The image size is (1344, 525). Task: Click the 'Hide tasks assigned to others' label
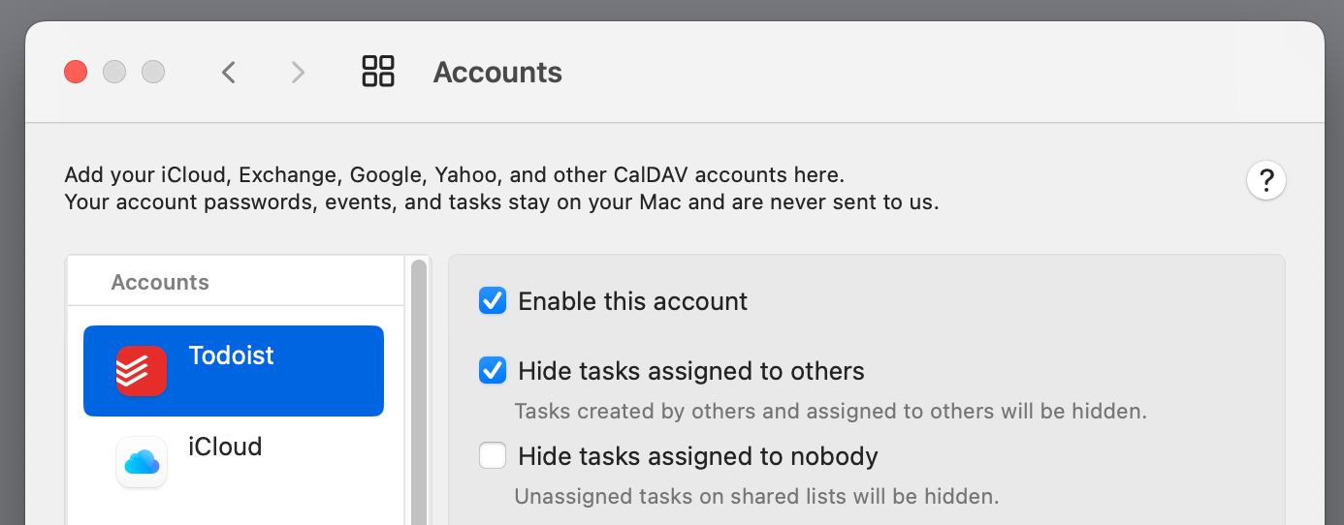tap(691, 371)
